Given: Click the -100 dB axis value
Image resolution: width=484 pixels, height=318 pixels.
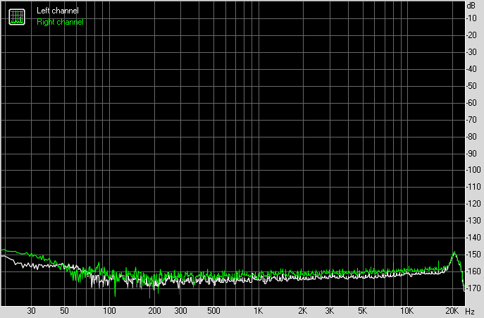Looking at the screenshot, I should pos(473,170).
